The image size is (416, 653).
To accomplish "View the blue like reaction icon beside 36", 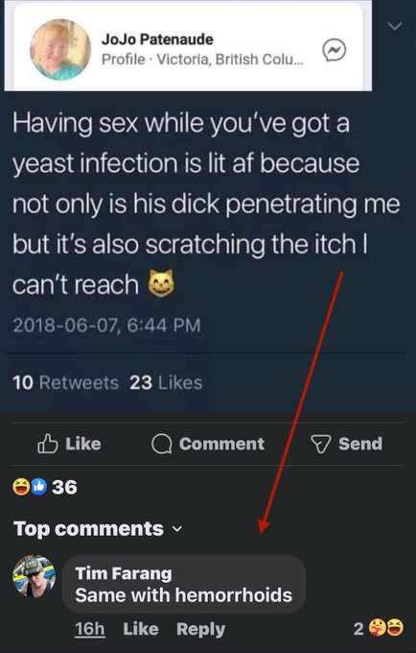I will point(38,487).
